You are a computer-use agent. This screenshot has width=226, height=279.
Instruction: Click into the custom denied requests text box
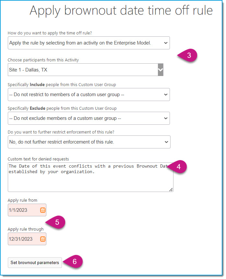click(x=90, y=177)
